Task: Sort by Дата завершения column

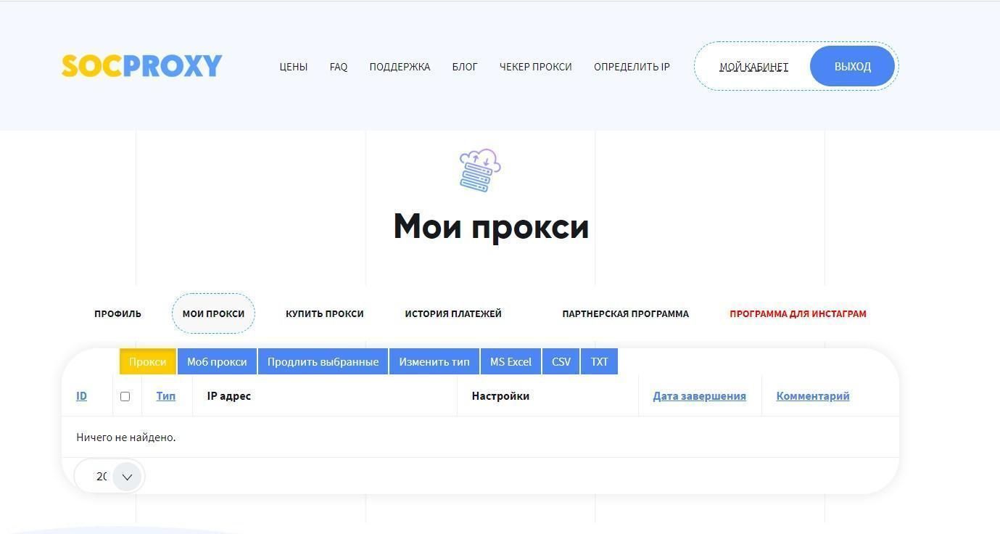Action: 699,395
